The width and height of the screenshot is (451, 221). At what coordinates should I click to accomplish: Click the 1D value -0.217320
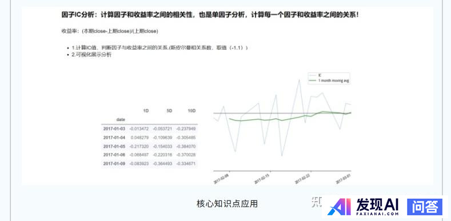[139, 146]
